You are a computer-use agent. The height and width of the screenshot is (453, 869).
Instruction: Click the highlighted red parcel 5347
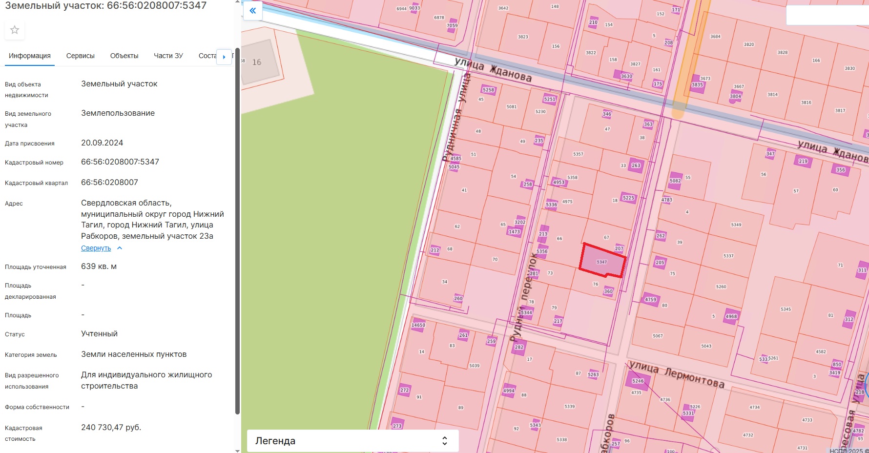coord(602,262)
